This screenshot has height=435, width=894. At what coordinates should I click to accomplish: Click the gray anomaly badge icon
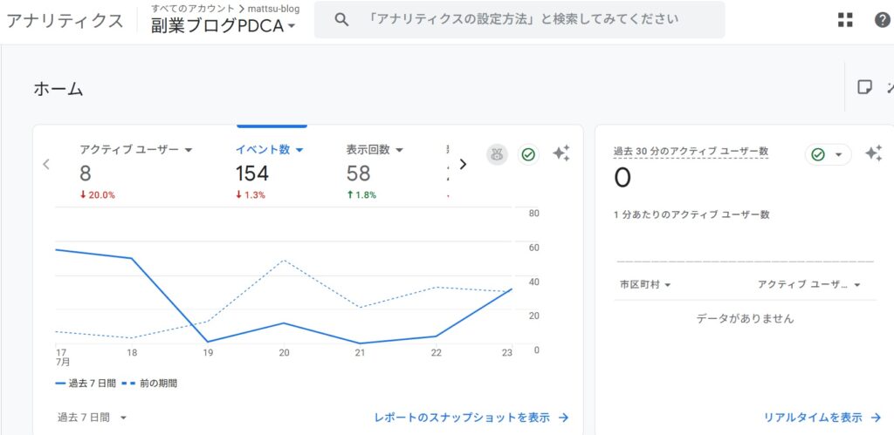coord(497,154)
